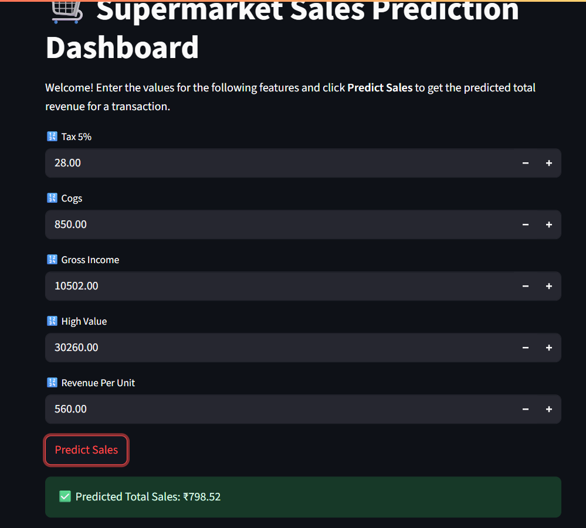Click the number input icon beside Cogs
The image size is (586, 528).
point(52,197)
